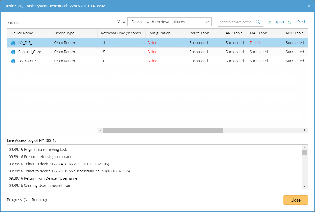Click the Configuration column header

point(159,33)
